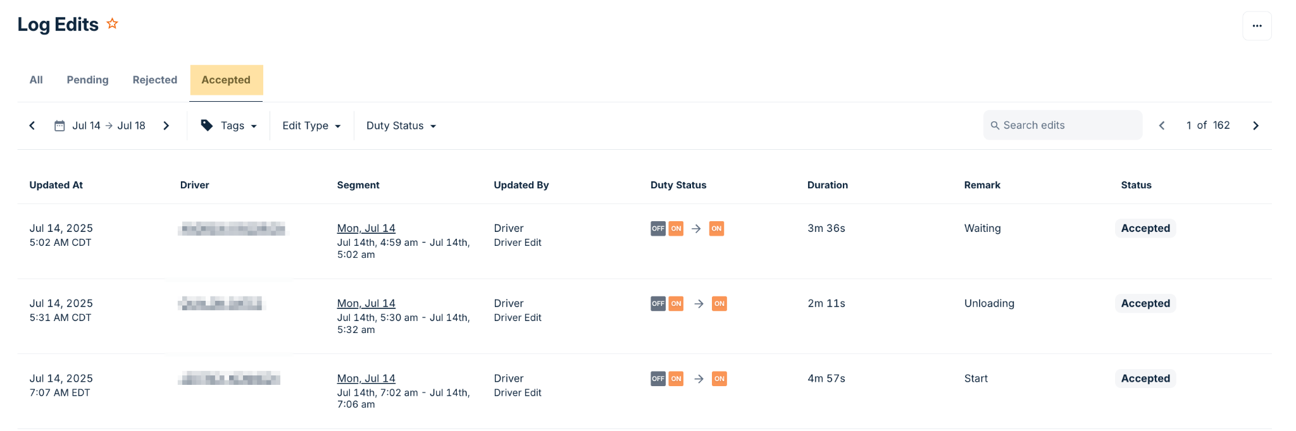This screenshot has width=1296, height=431.
Task: Go to previous date range arrow
Action: click(32, 126)
